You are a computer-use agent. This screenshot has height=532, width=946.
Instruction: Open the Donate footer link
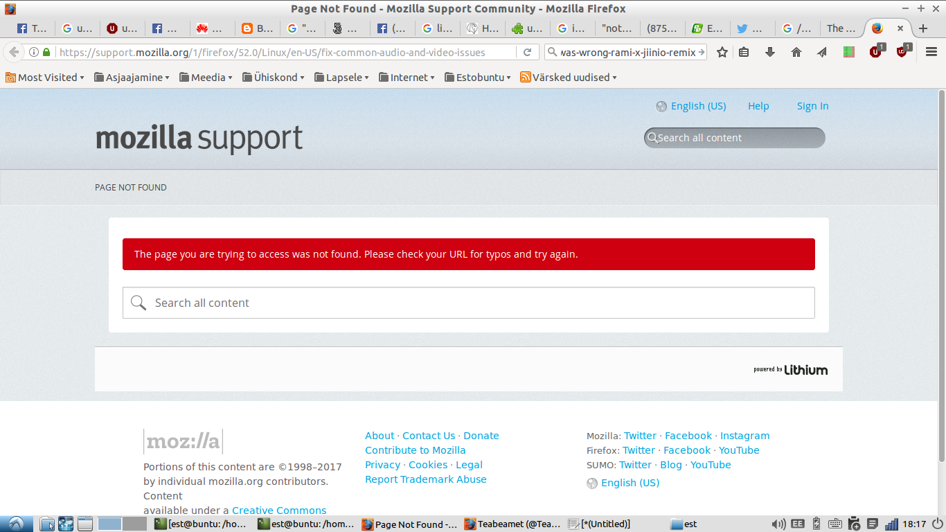tap(481, 436)
